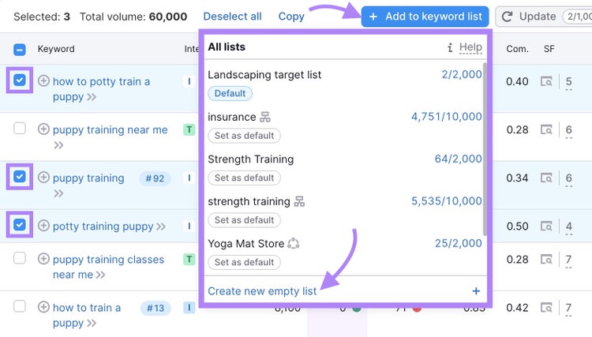The image size is (592, 337).
Task: Click the refresh icon on the Update button
Action: [x=507, y=17]
